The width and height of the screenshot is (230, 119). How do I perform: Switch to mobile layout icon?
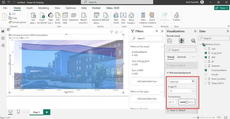coord(18,112)
